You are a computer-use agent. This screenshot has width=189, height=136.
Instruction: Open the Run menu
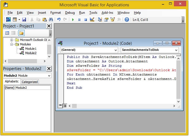coord(82,13)
